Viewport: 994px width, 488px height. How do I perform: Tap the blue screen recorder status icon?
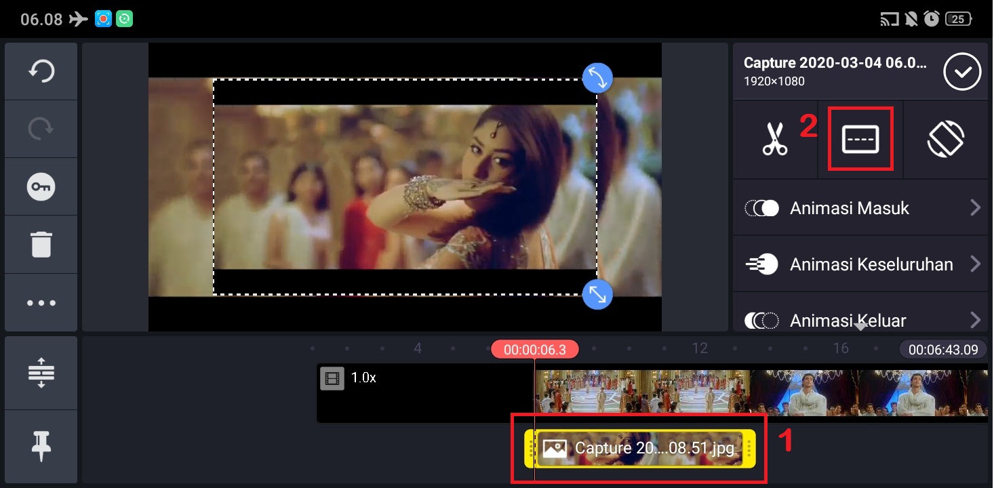point(103,19)
